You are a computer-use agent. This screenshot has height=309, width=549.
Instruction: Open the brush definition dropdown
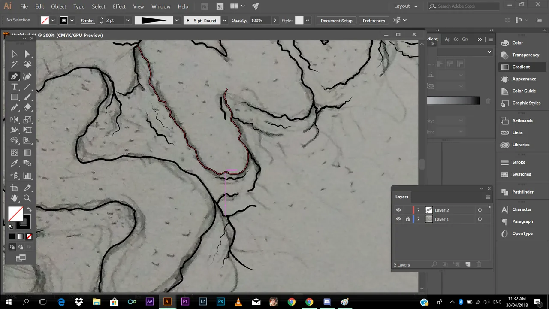(224, 21)
